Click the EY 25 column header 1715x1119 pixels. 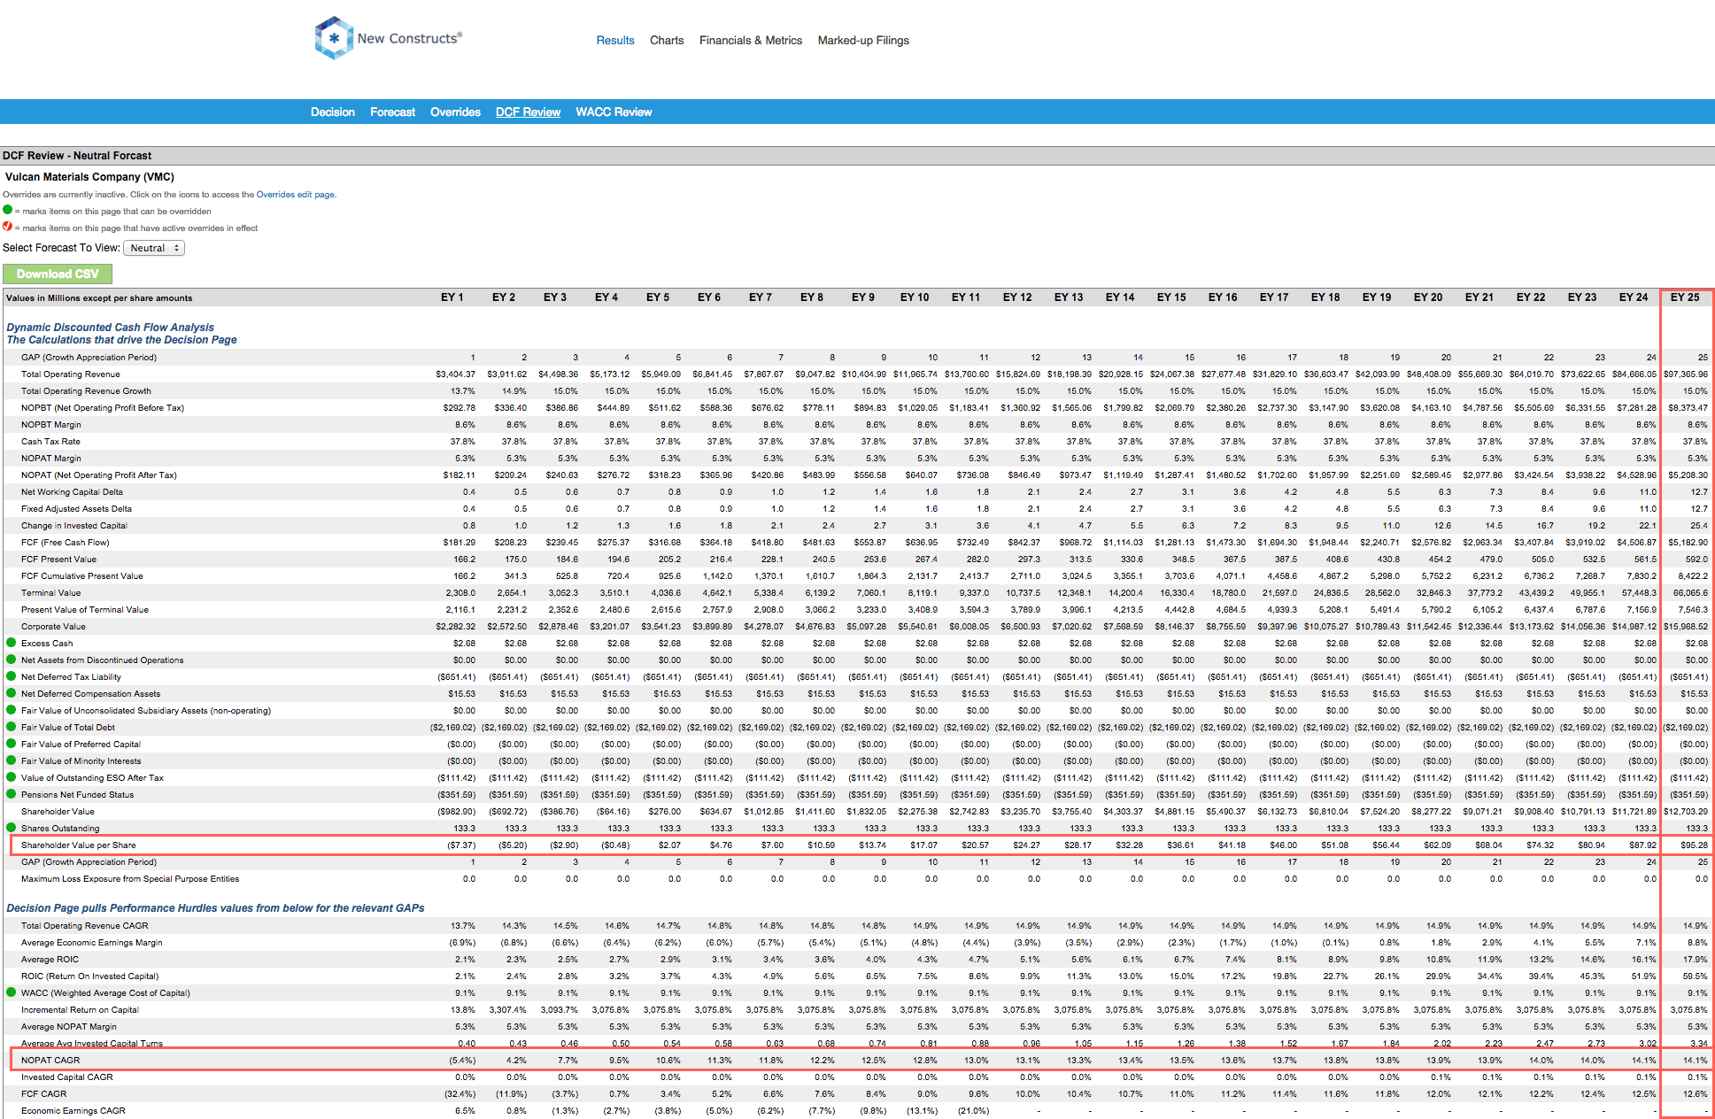(x=1684, y=297)
